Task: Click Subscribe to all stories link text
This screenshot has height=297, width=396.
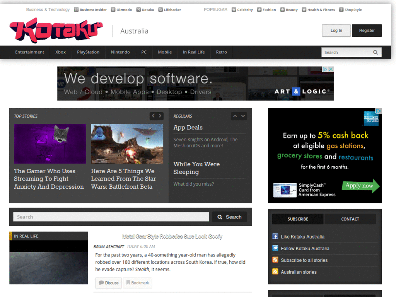Action: pos(304,260)
